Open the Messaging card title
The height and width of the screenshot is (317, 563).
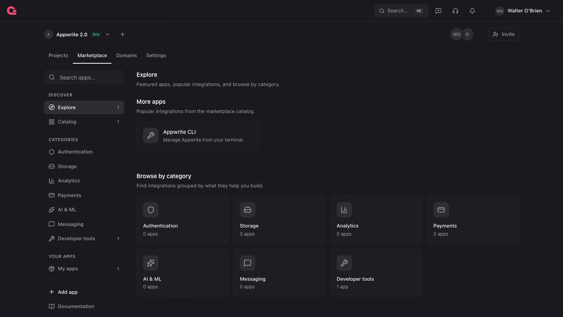point(253,279)
